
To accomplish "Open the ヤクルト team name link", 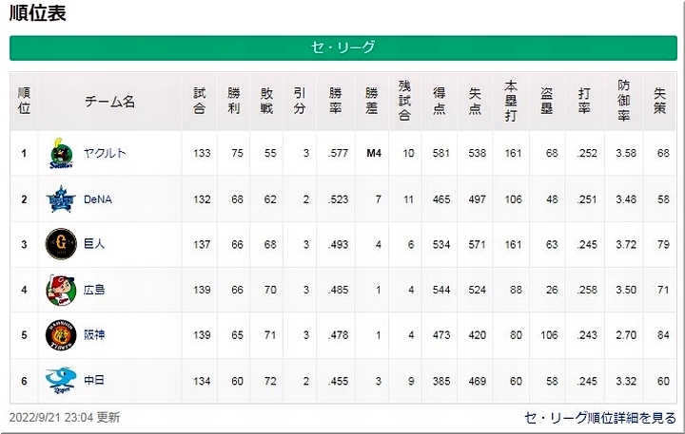I will [x=106, y=154].
